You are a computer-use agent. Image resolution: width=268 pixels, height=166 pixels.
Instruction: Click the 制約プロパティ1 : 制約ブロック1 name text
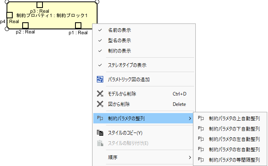click(x=52, y=16)
